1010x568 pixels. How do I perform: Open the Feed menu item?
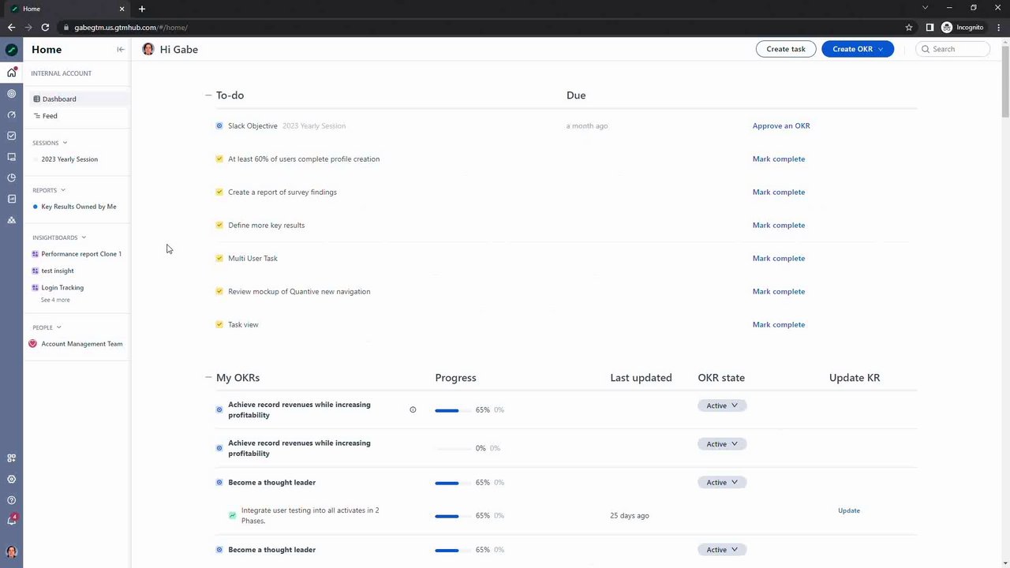coord(50,116)
